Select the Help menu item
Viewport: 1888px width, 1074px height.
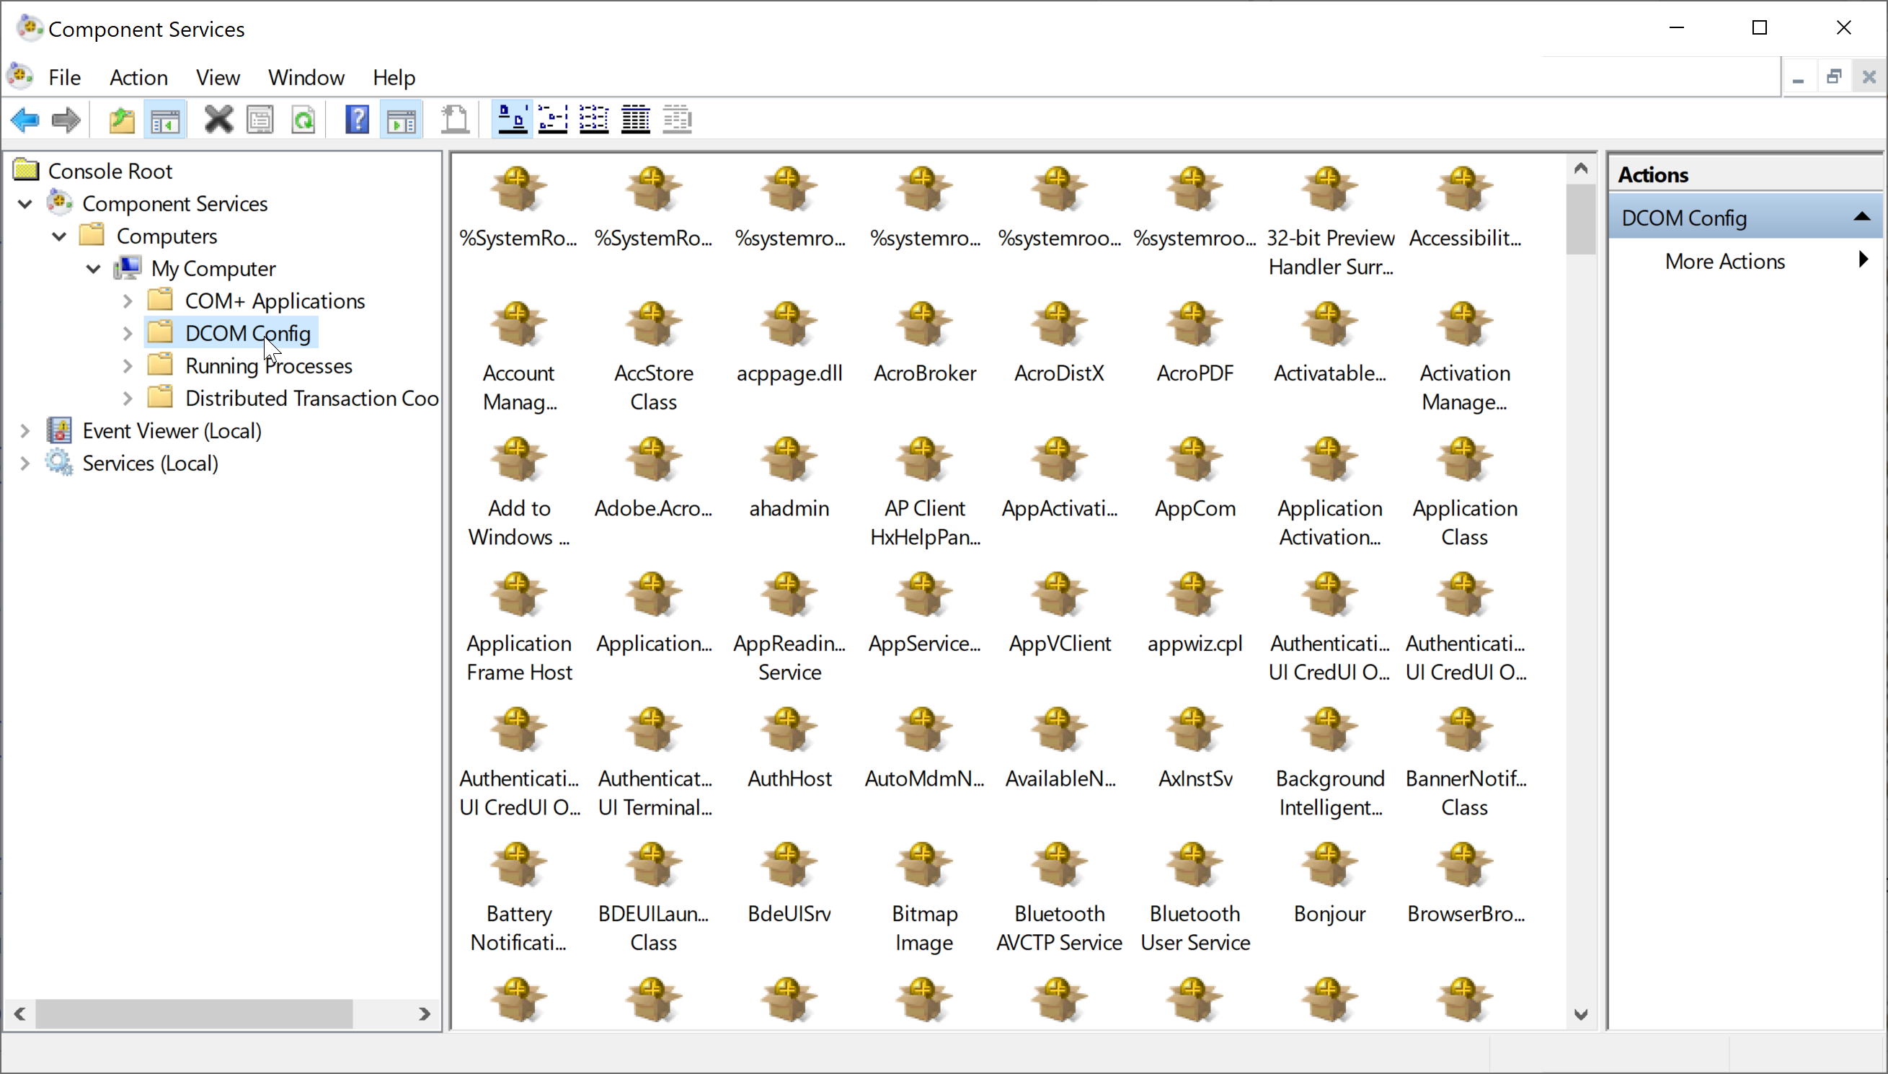pyautogui.click(x=393, y=76)
